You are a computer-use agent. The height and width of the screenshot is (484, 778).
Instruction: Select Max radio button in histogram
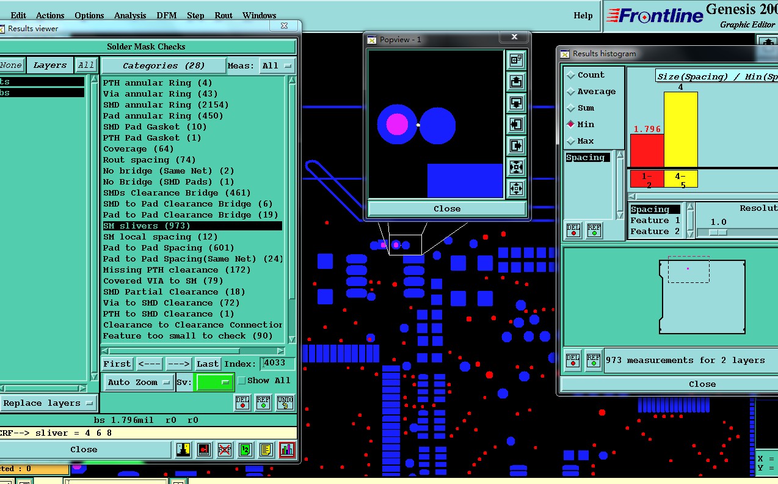[572, 141]
